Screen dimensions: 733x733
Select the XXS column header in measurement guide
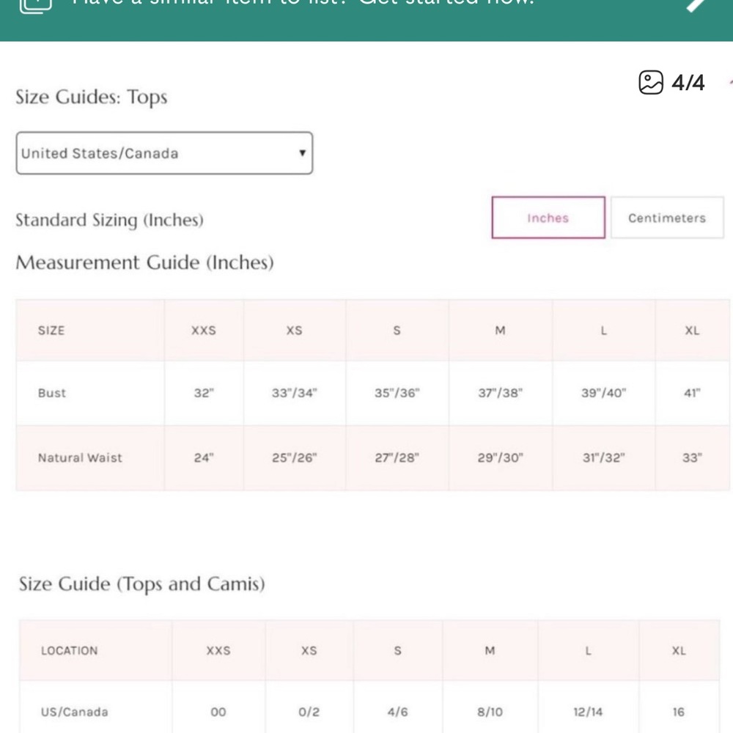(204, 331)
